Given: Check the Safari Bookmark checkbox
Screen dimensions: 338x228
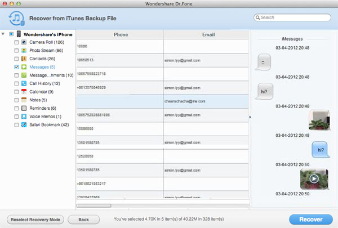Looking at the screenshot, I should tap(16, 125).
